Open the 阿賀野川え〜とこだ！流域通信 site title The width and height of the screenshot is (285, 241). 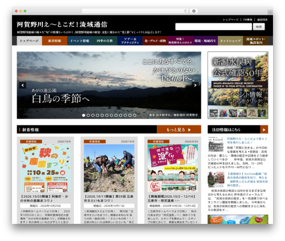pyautogui.click(x=62, y=24)
